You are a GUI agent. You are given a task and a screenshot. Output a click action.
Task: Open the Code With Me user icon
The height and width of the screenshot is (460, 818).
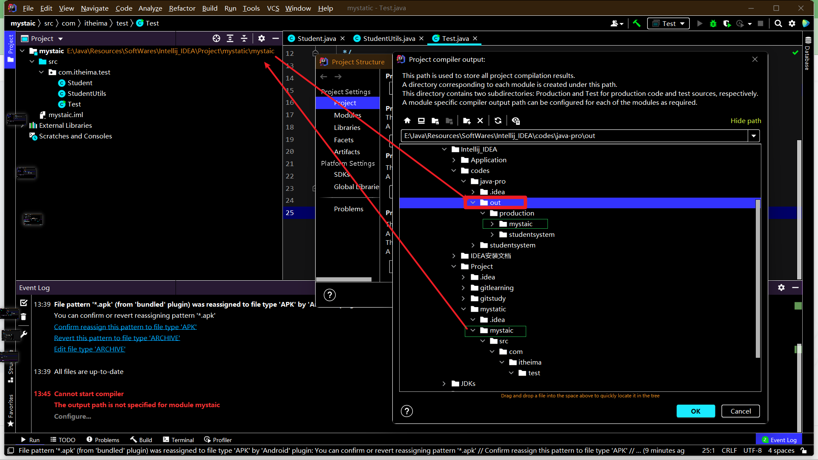[x=616, y=23]
